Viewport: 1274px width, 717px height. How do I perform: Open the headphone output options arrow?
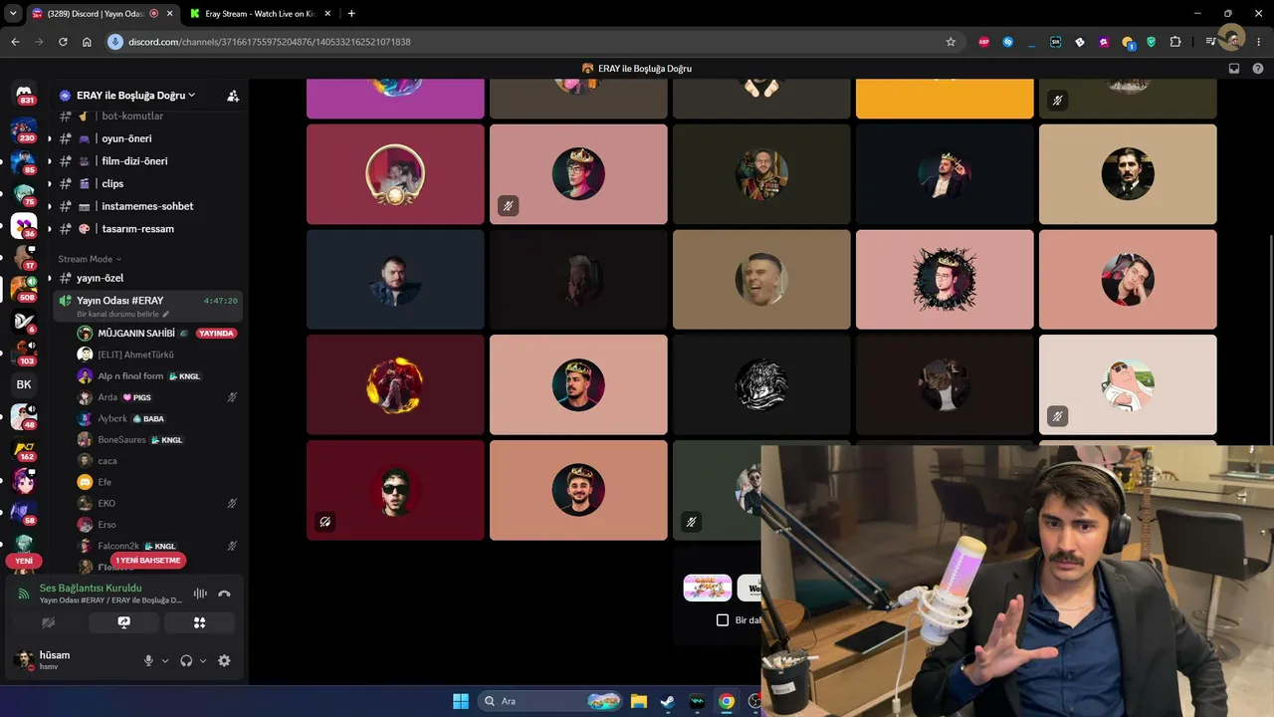tap(203, 660)
